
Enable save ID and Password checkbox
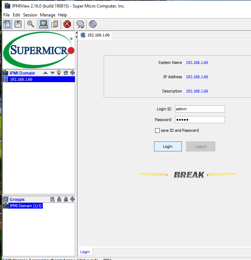[157, 130]
